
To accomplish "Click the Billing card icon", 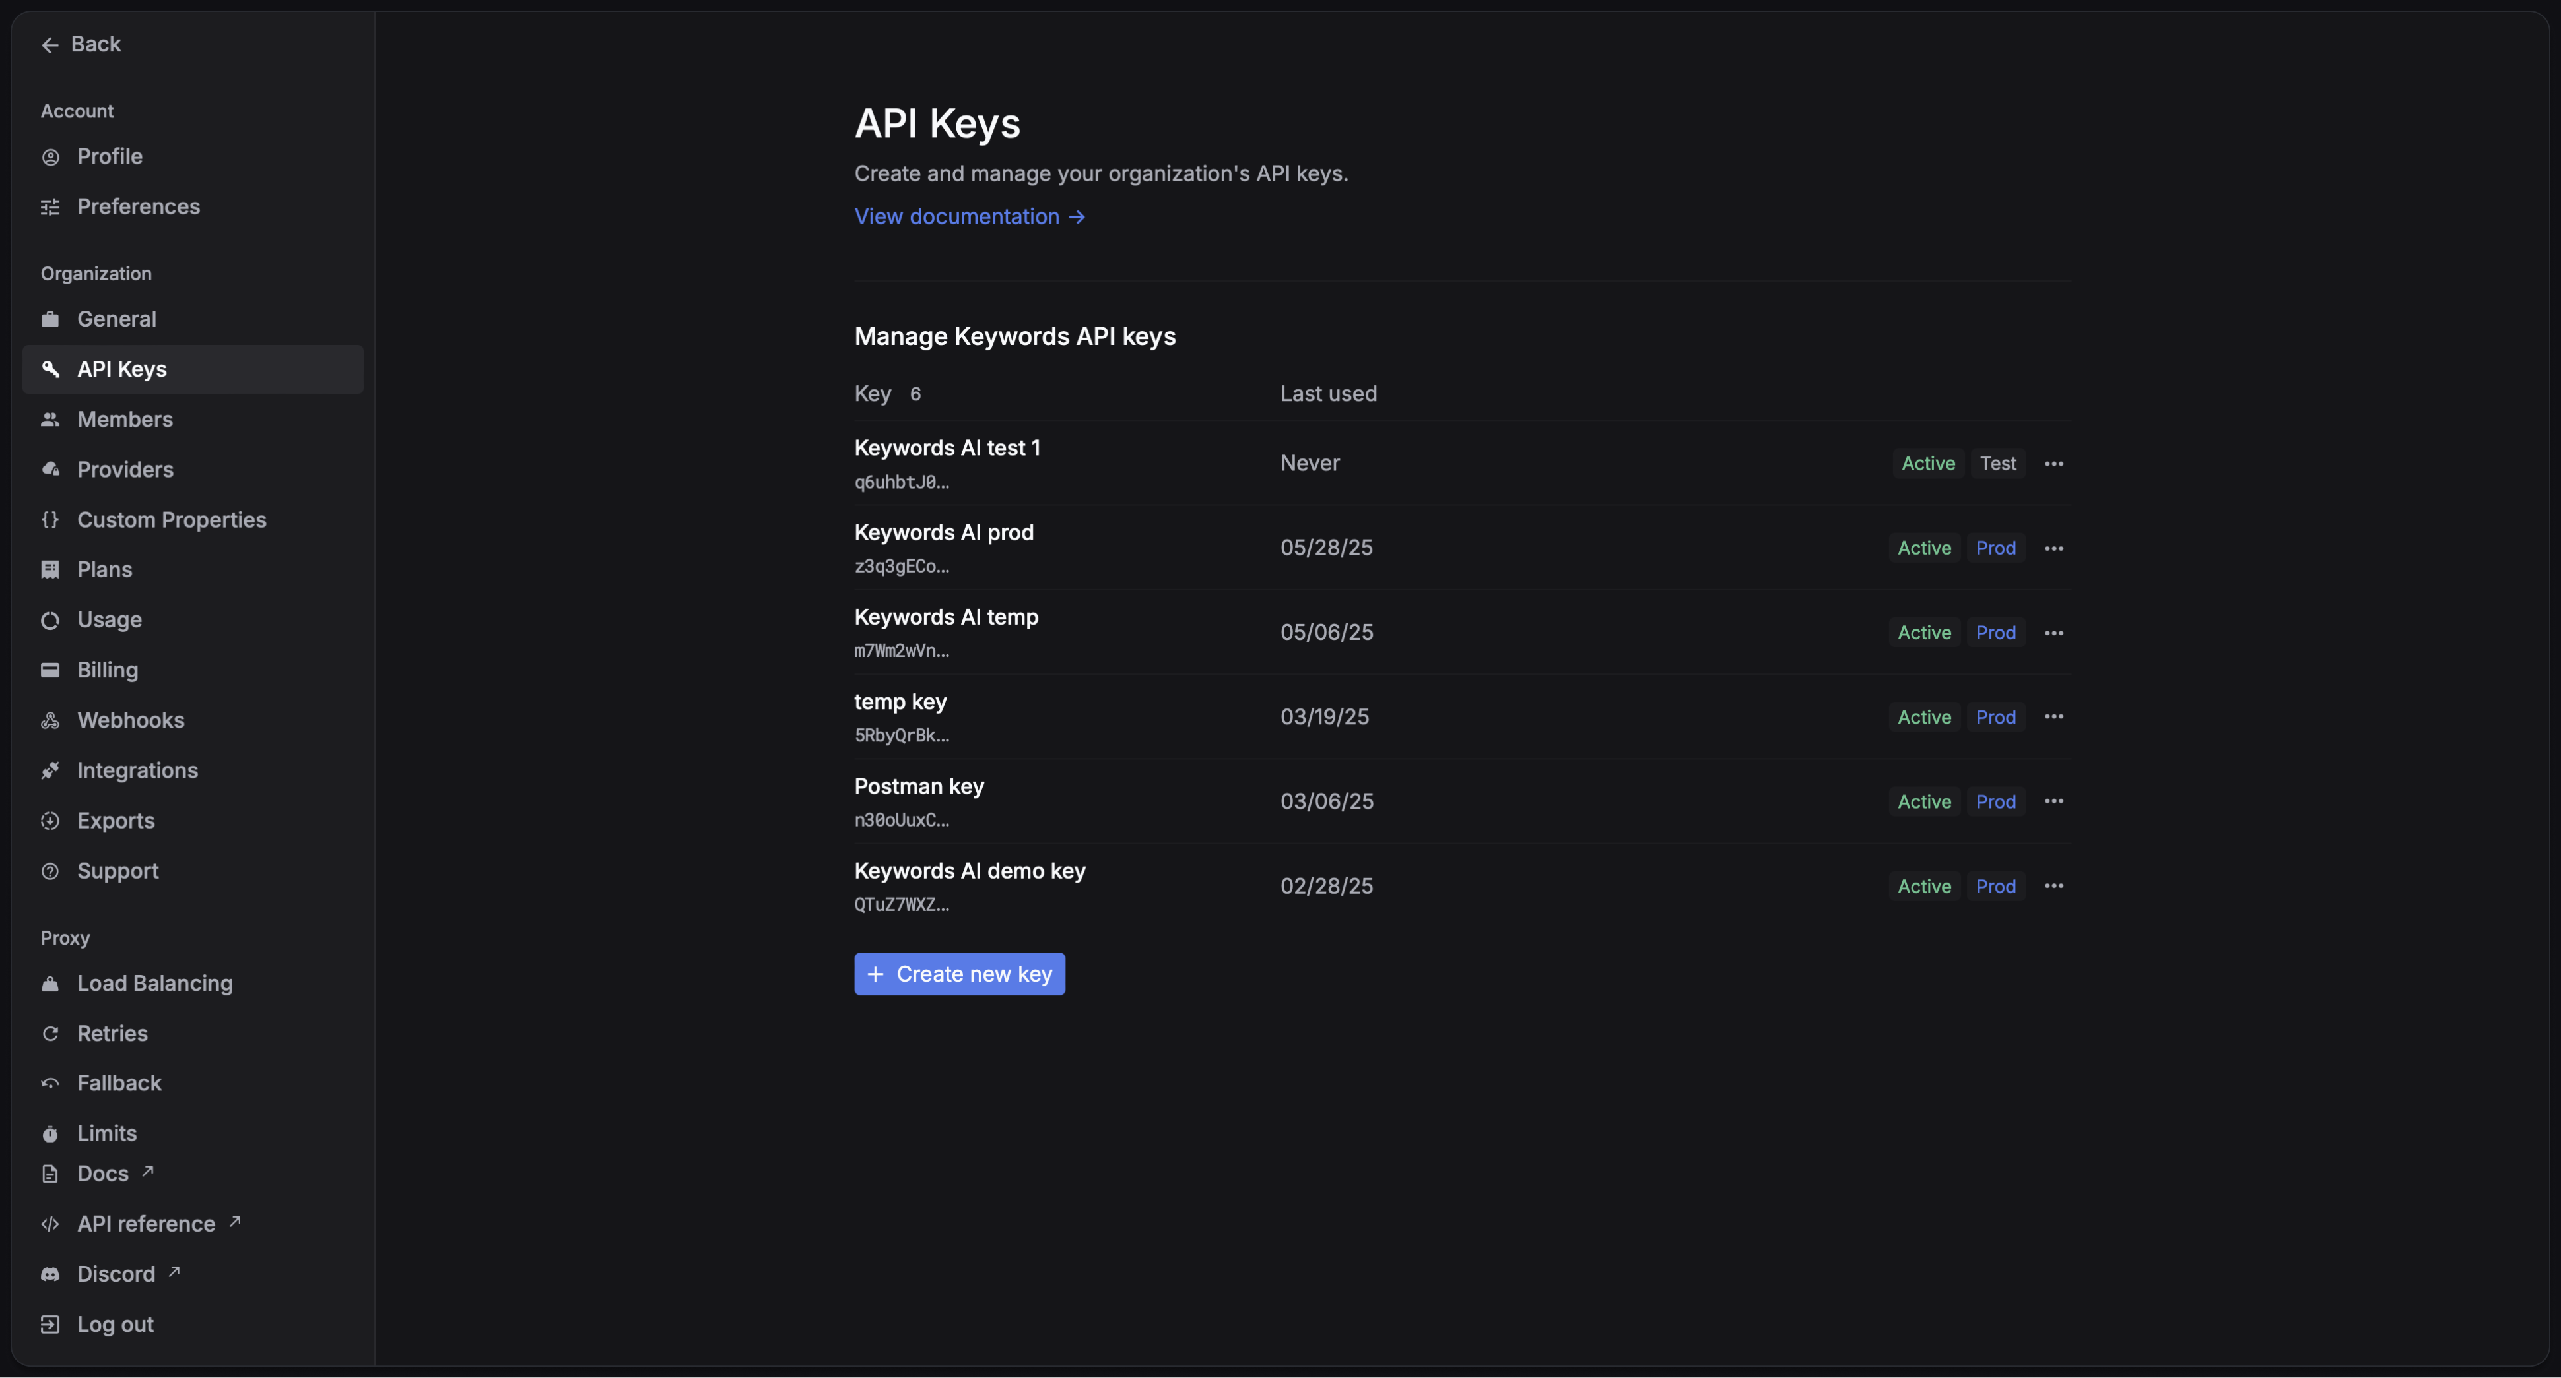I will [x=50, y=670].
